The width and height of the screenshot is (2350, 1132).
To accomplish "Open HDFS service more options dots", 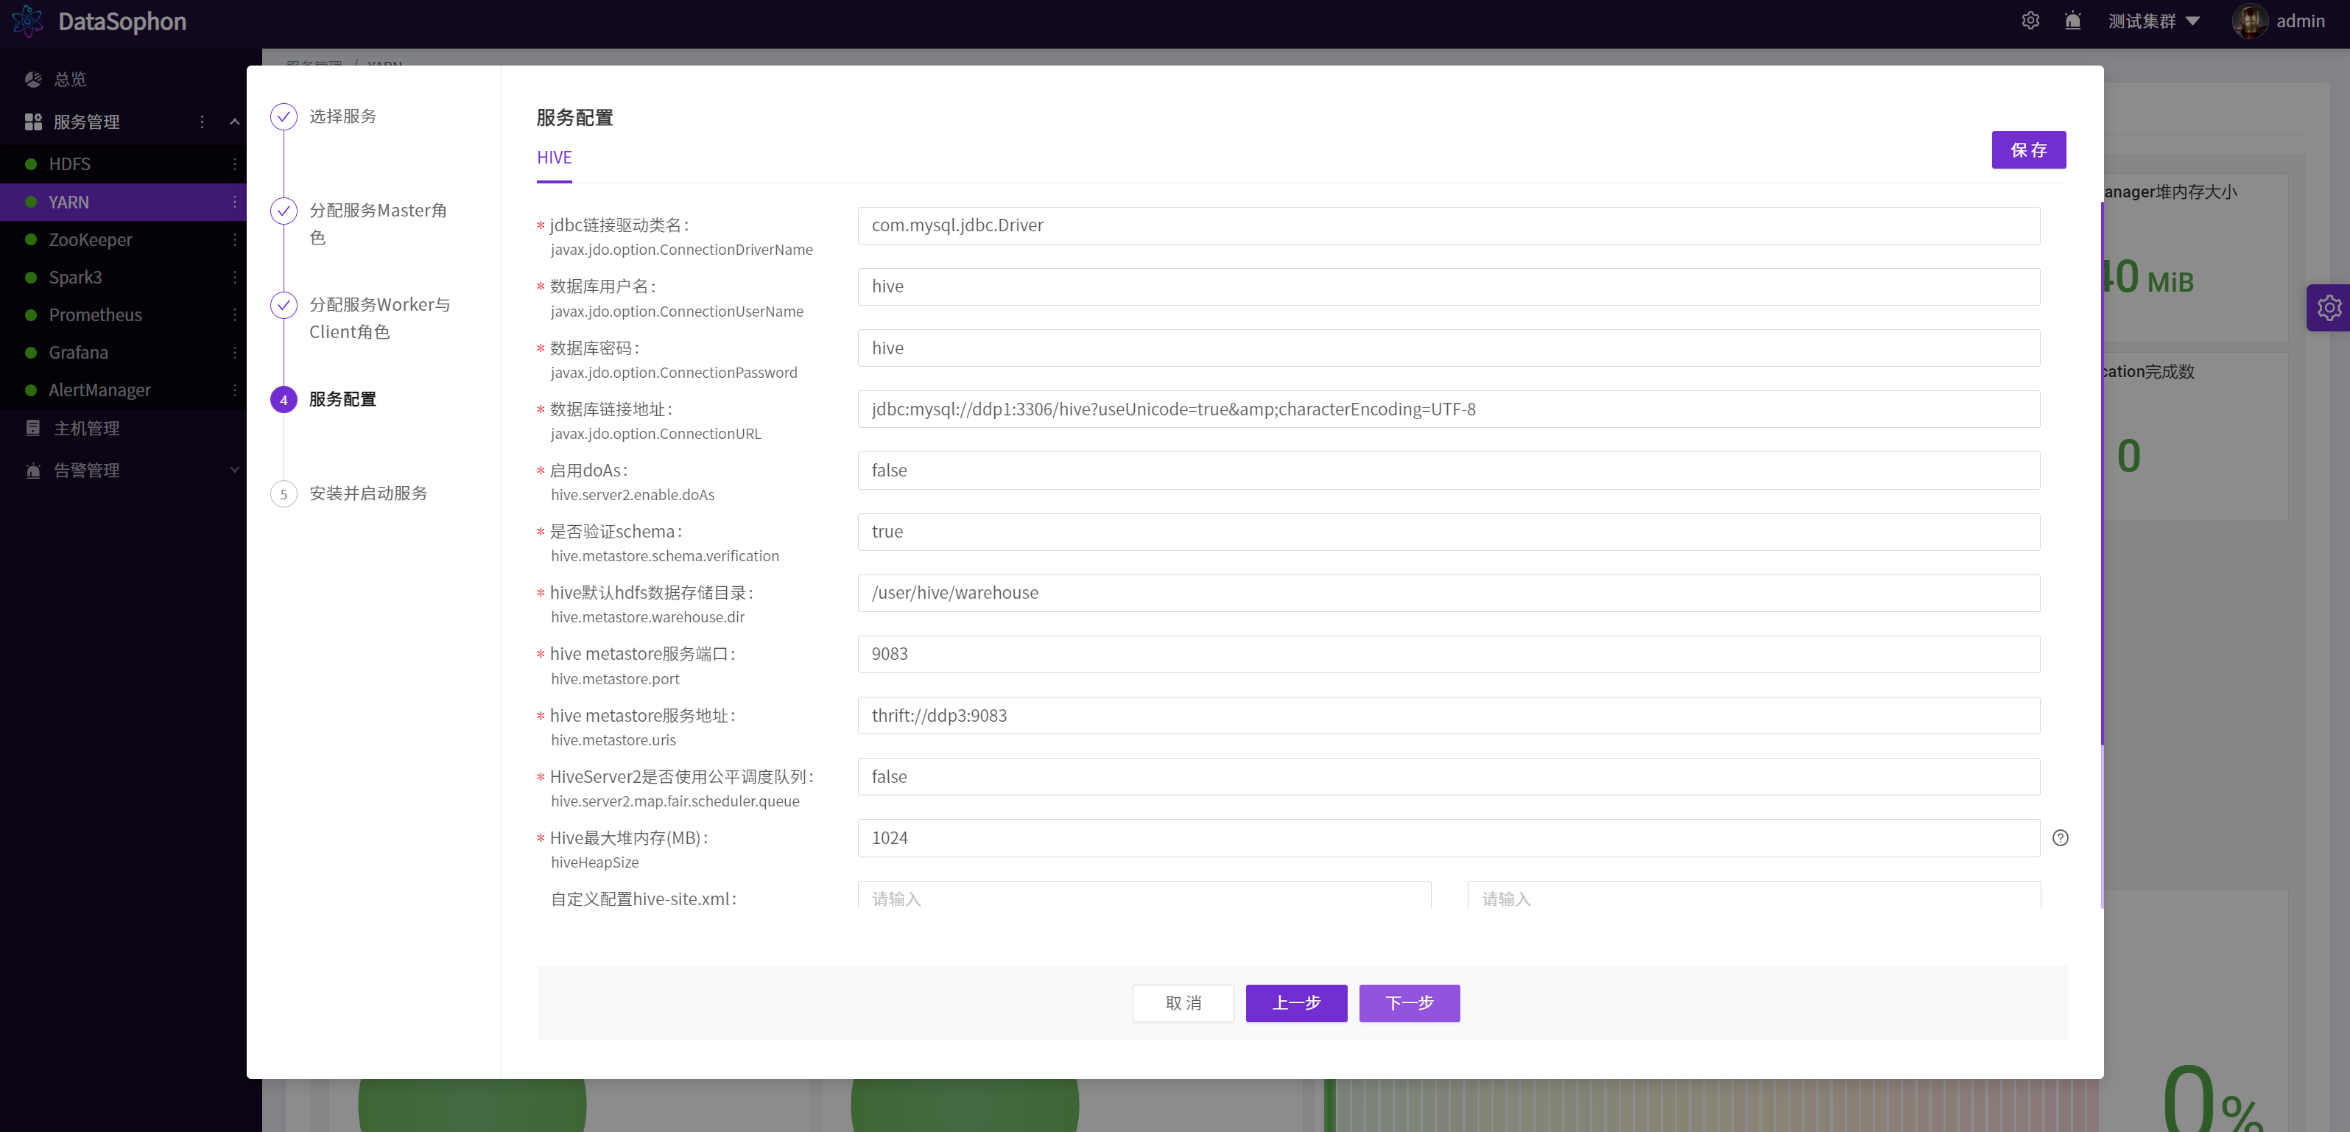I will click(x=234, y=164).
